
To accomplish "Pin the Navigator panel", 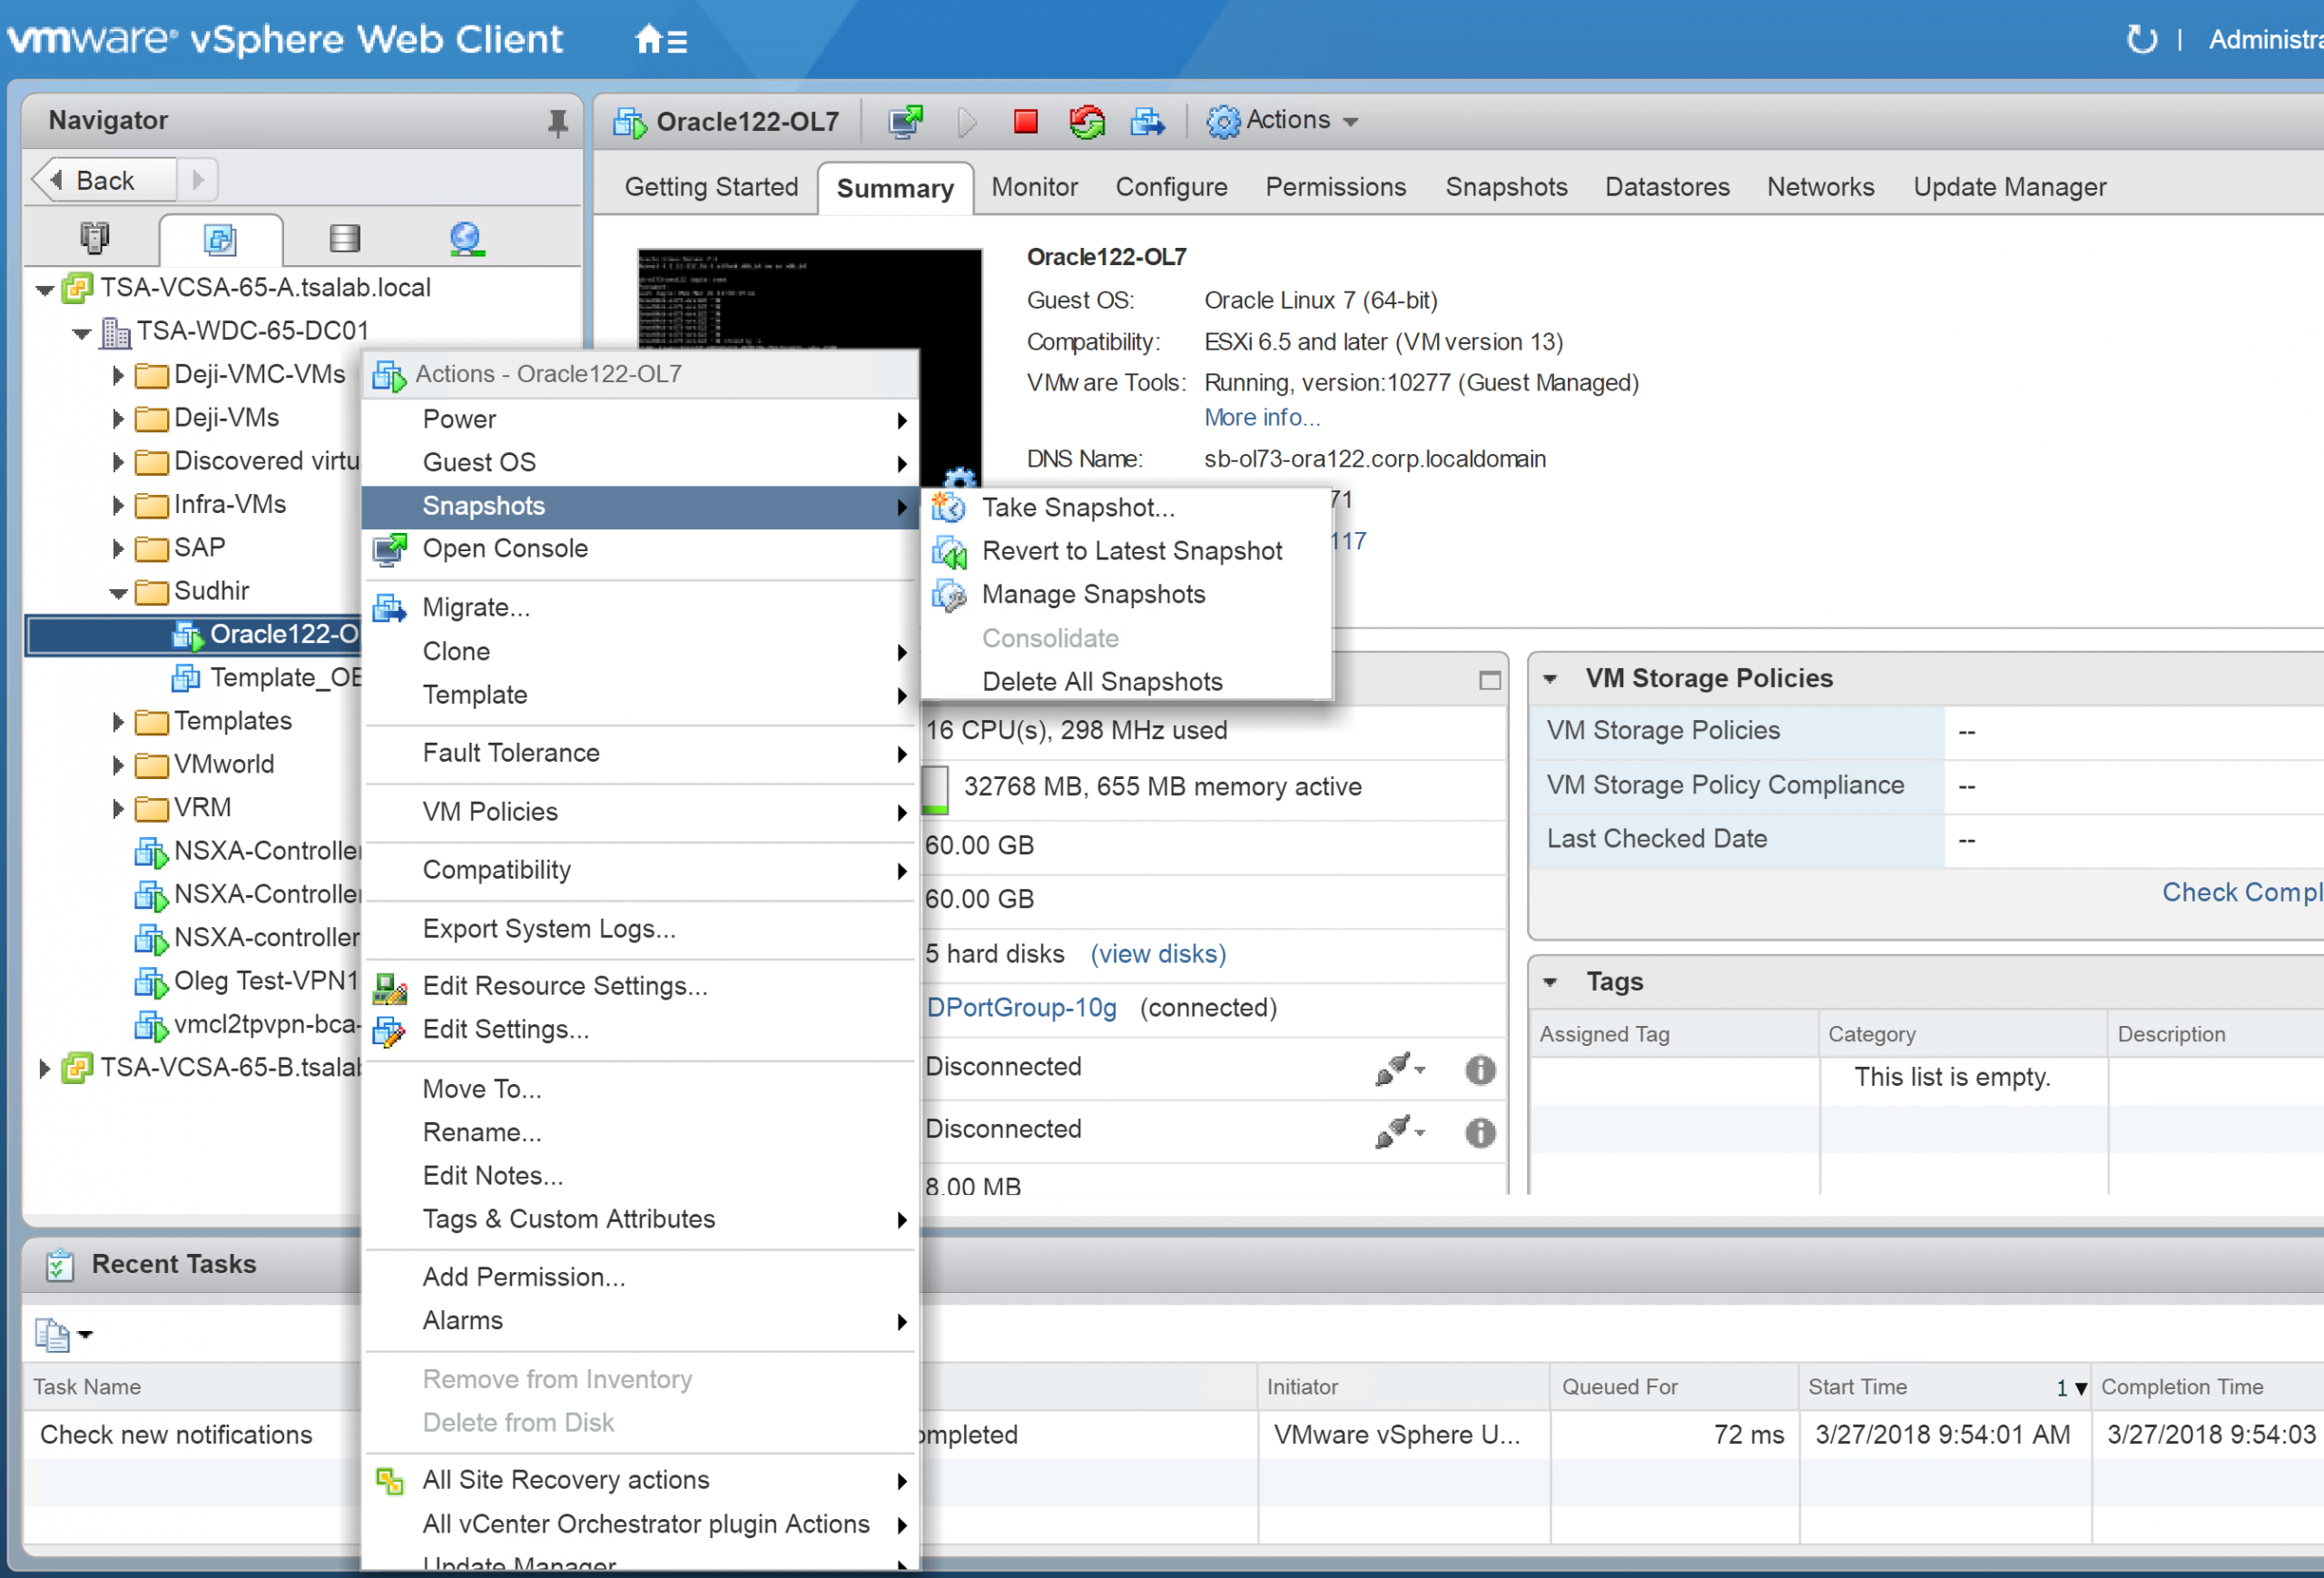I will click(x=557, y=122).
